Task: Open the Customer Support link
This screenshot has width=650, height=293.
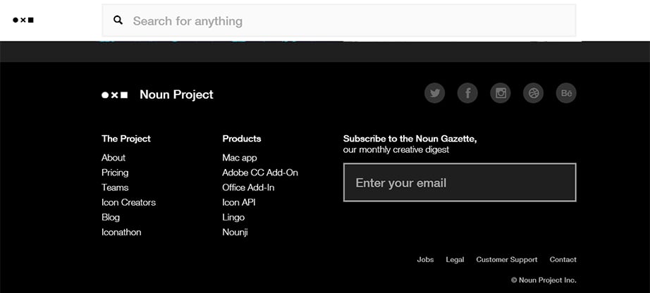Action: 507,259
